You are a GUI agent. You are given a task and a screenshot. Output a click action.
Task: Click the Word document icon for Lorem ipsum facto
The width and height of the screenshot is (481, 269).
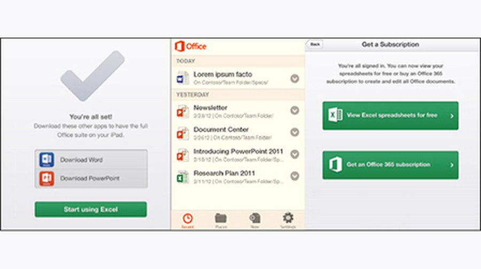(183, 78)
